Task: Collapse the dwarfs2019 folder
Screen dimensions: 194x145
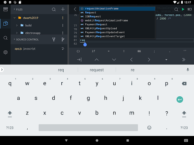Action: (15, 18)
